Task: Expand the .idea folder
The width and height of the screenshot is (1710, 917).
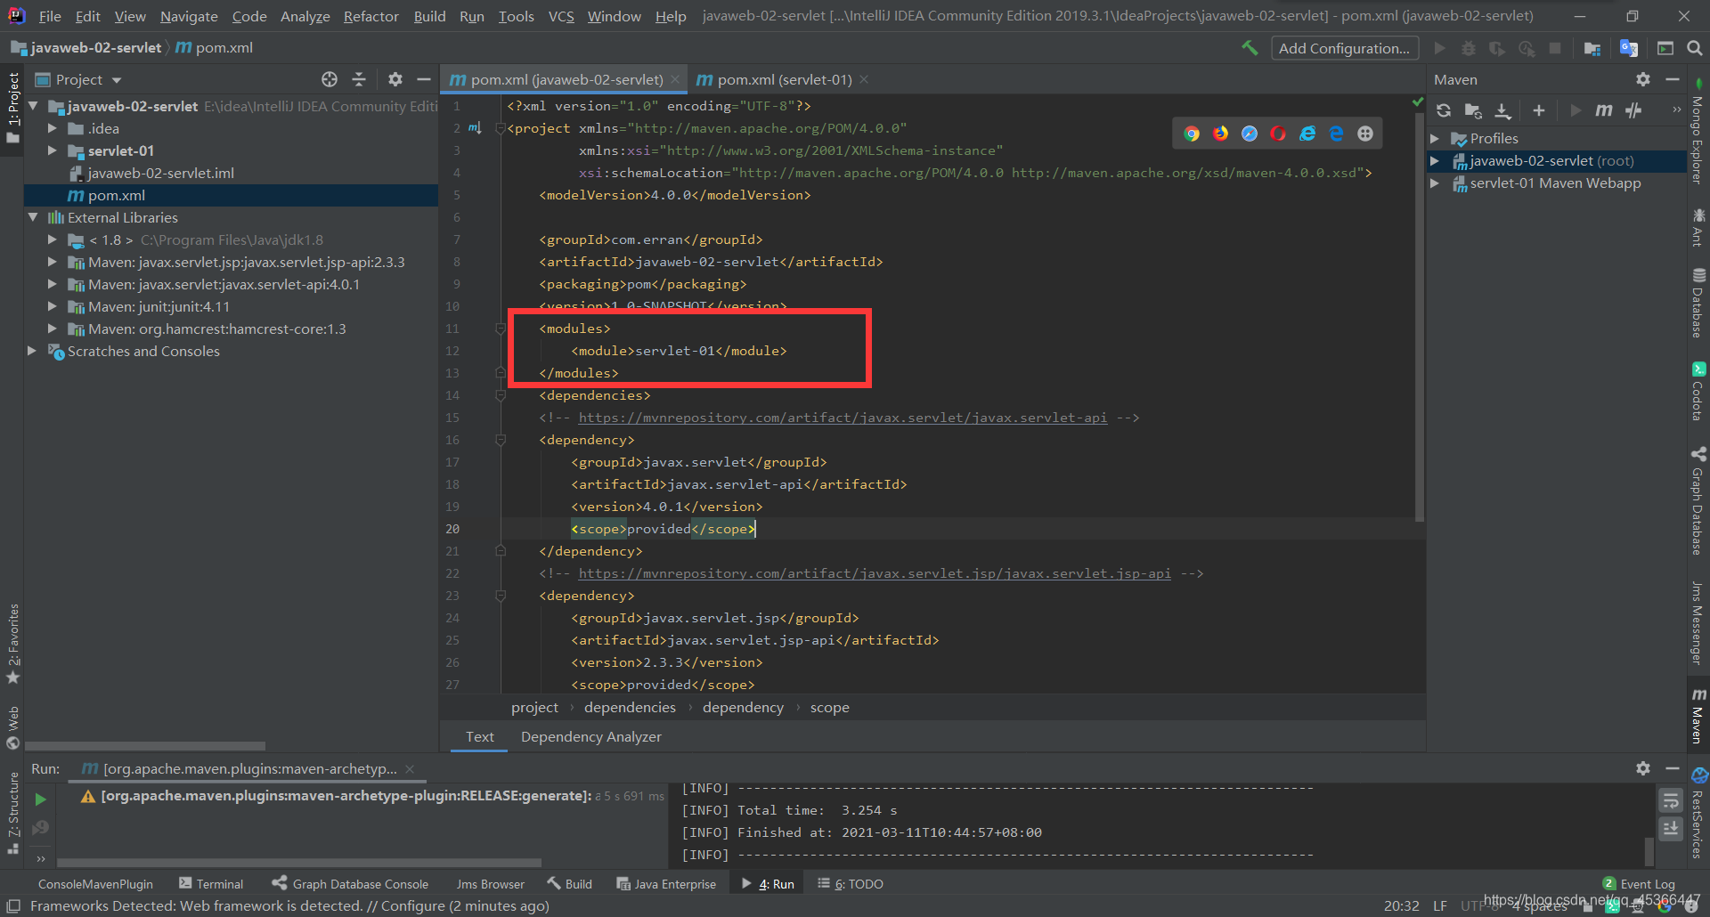Action: pos(53,128)
